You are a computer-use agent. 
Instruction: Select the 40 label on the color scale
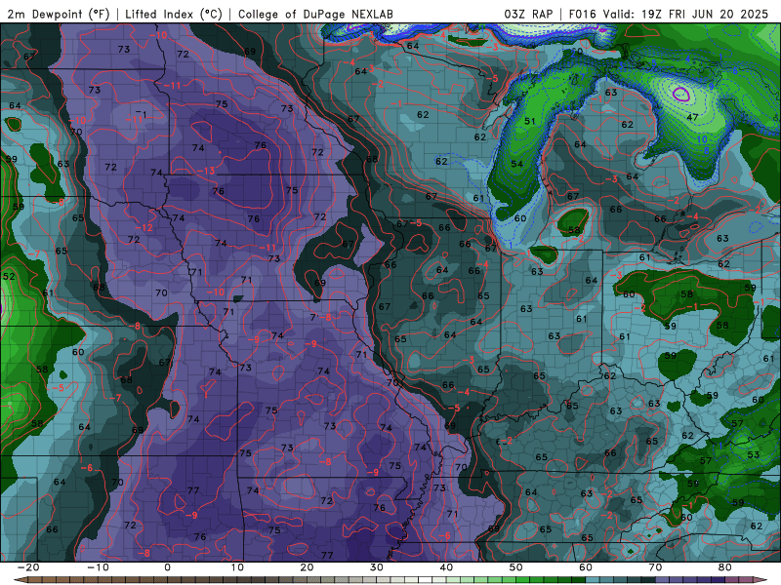pos(446,567)
